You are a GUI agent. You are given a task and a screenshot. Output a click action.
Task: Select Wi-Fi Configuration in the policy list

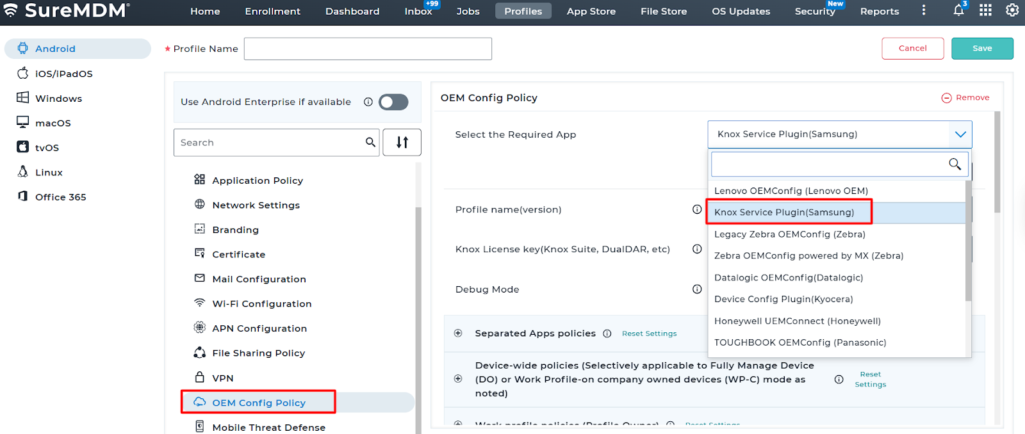tap(261, 303)
